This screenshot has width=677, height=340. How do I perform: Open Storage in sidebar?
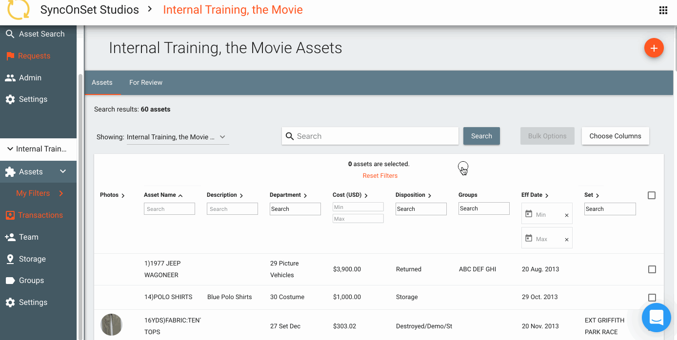pos(32,259)
